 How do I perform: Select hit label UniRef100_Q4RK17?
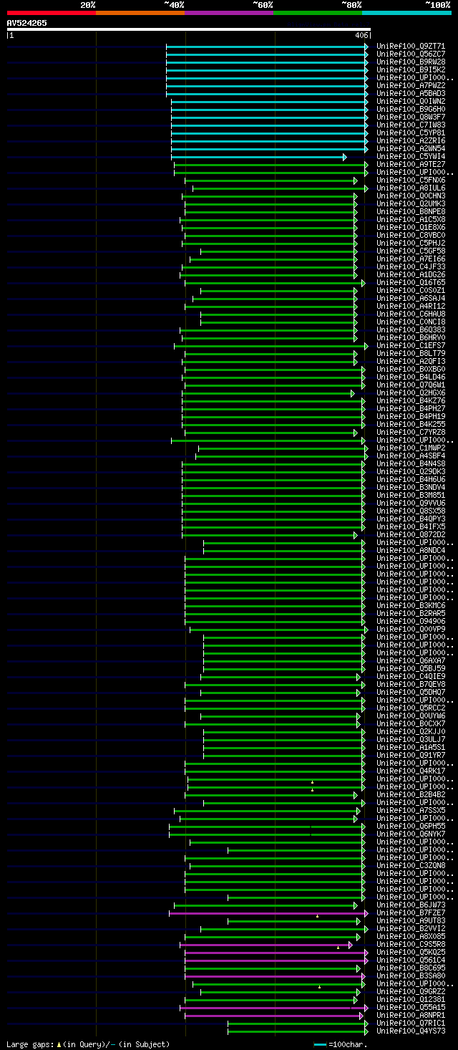pos(411,771)
